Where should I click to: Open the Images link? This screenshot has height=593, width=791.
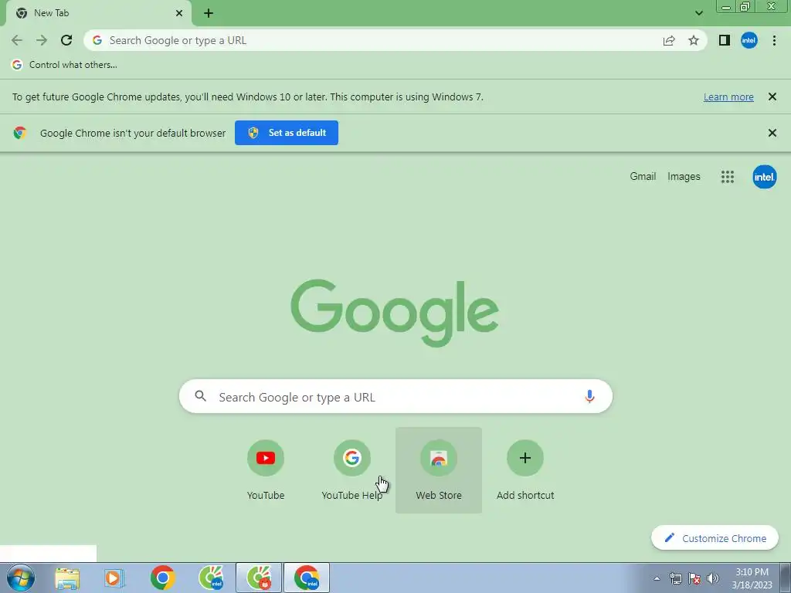(x=684, y=177)
